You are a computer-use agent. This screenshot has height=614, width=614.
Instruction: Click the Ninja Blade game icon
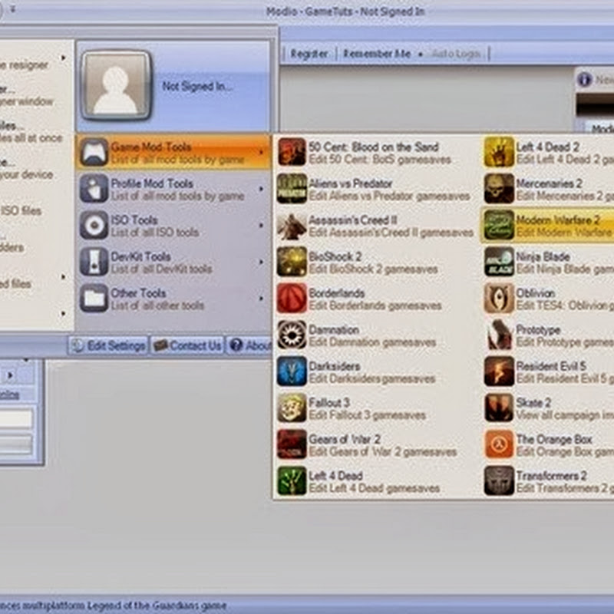(x=499, y=262)
